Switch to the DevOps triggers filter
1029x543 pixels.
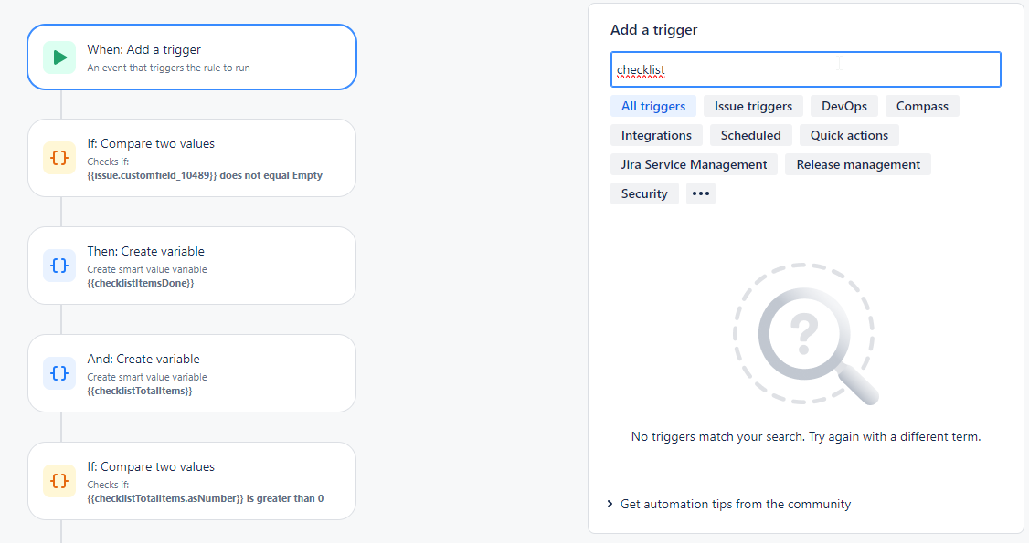click(x=843, y=106)
